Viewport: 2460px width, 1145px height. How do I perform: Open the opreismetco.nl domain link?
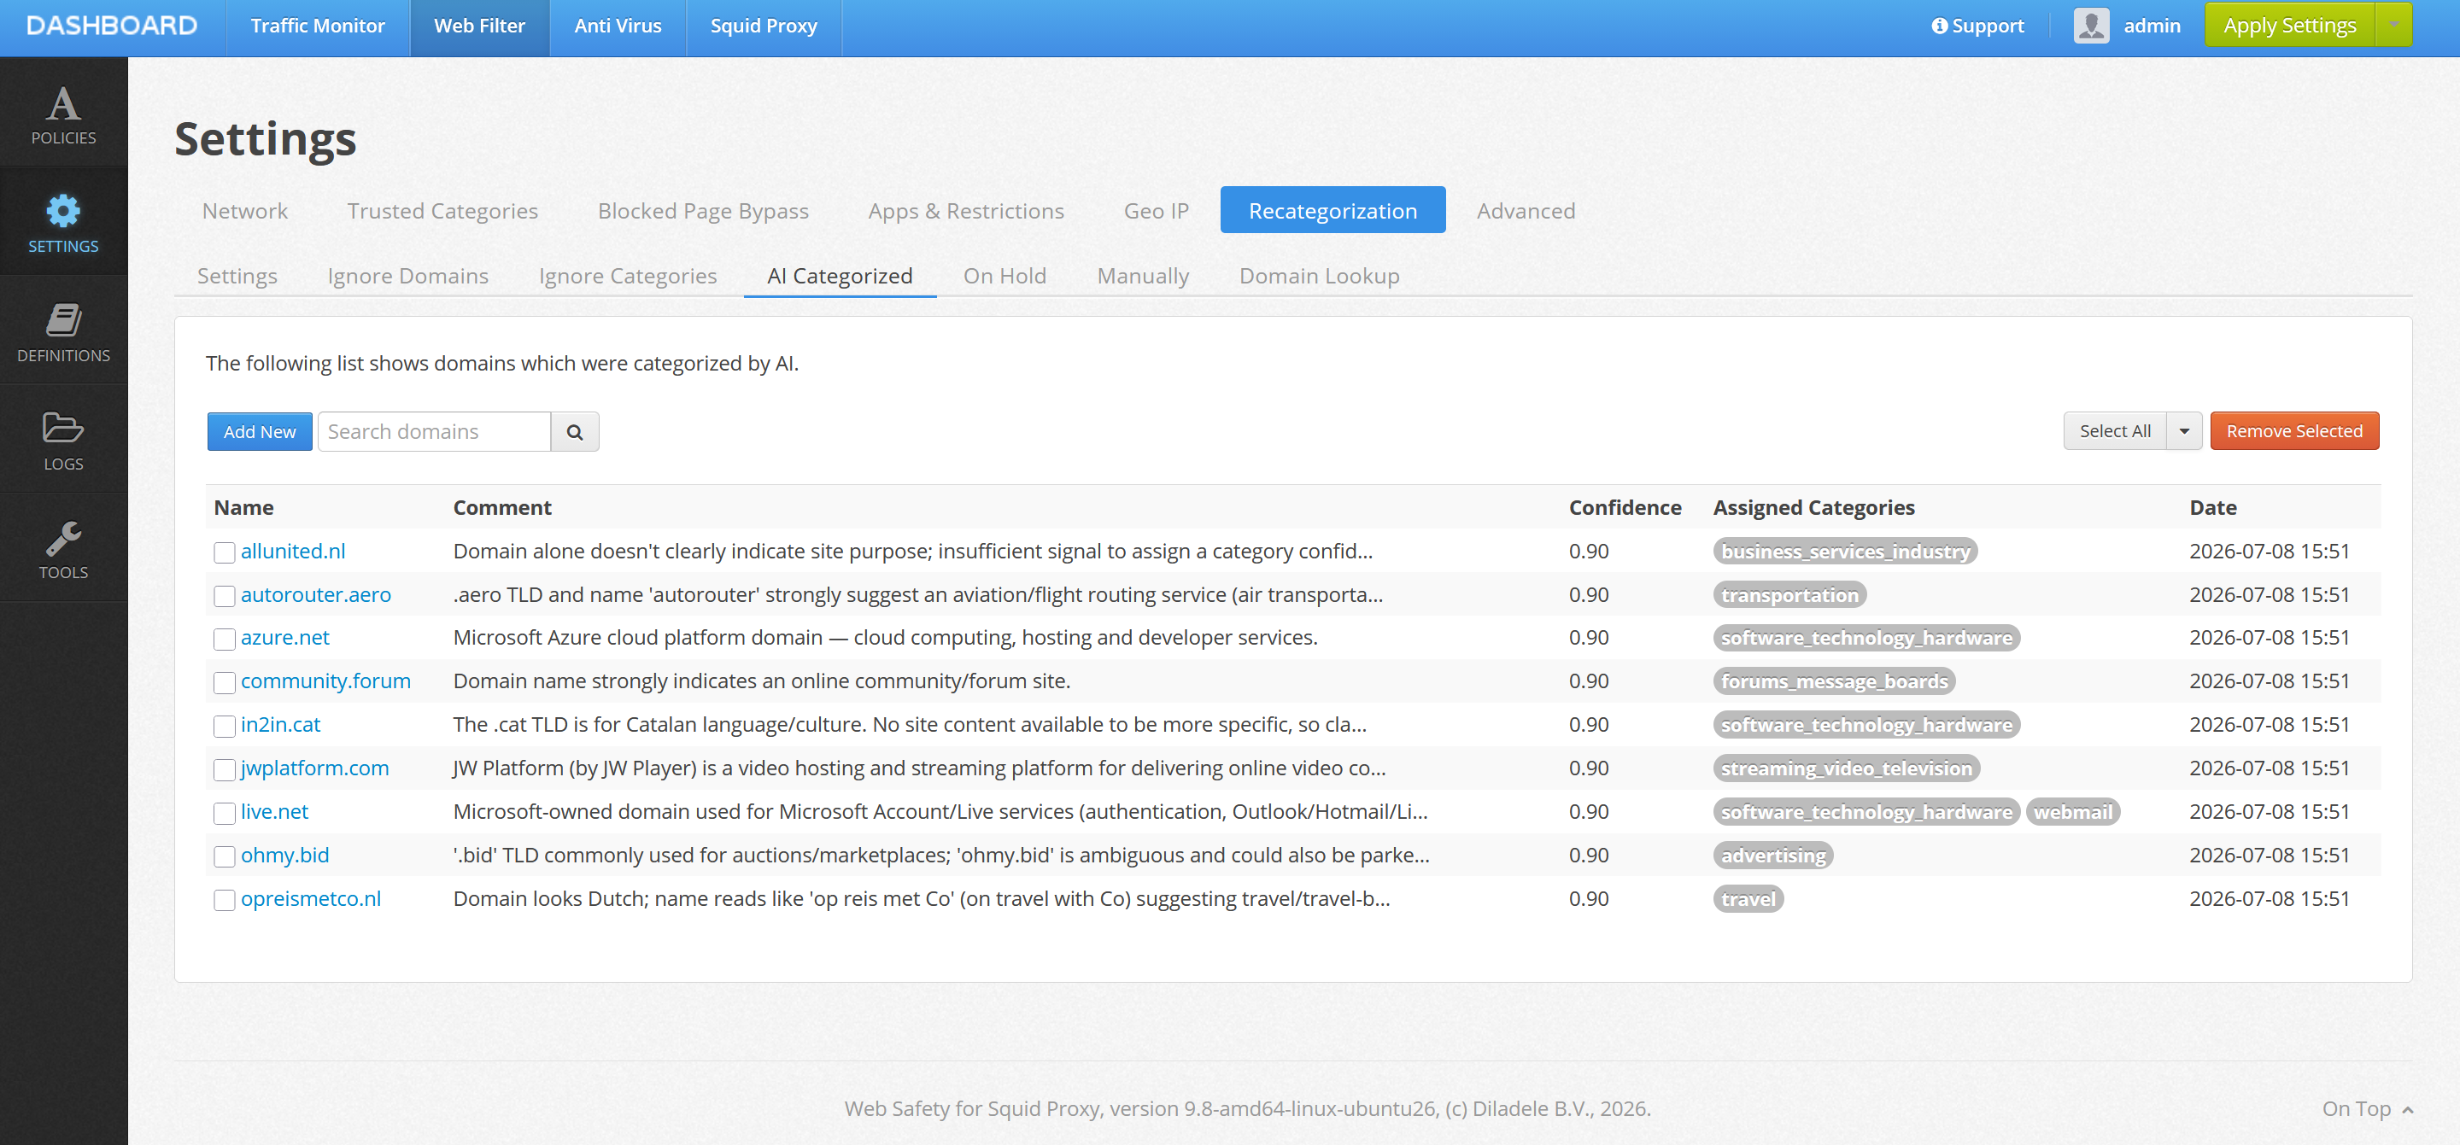pyautogui.click(x=310, y=898)
